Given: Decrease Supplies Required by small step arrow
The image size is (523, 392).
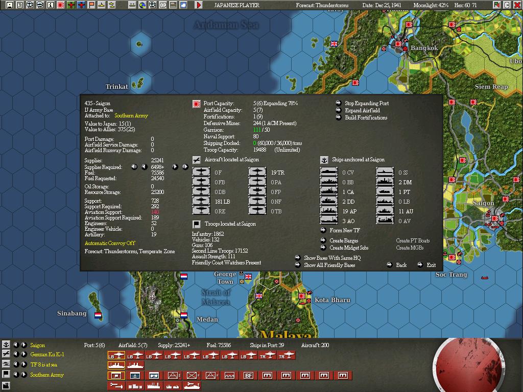Looking at the screenshot, I should click(x=145, y=167).
